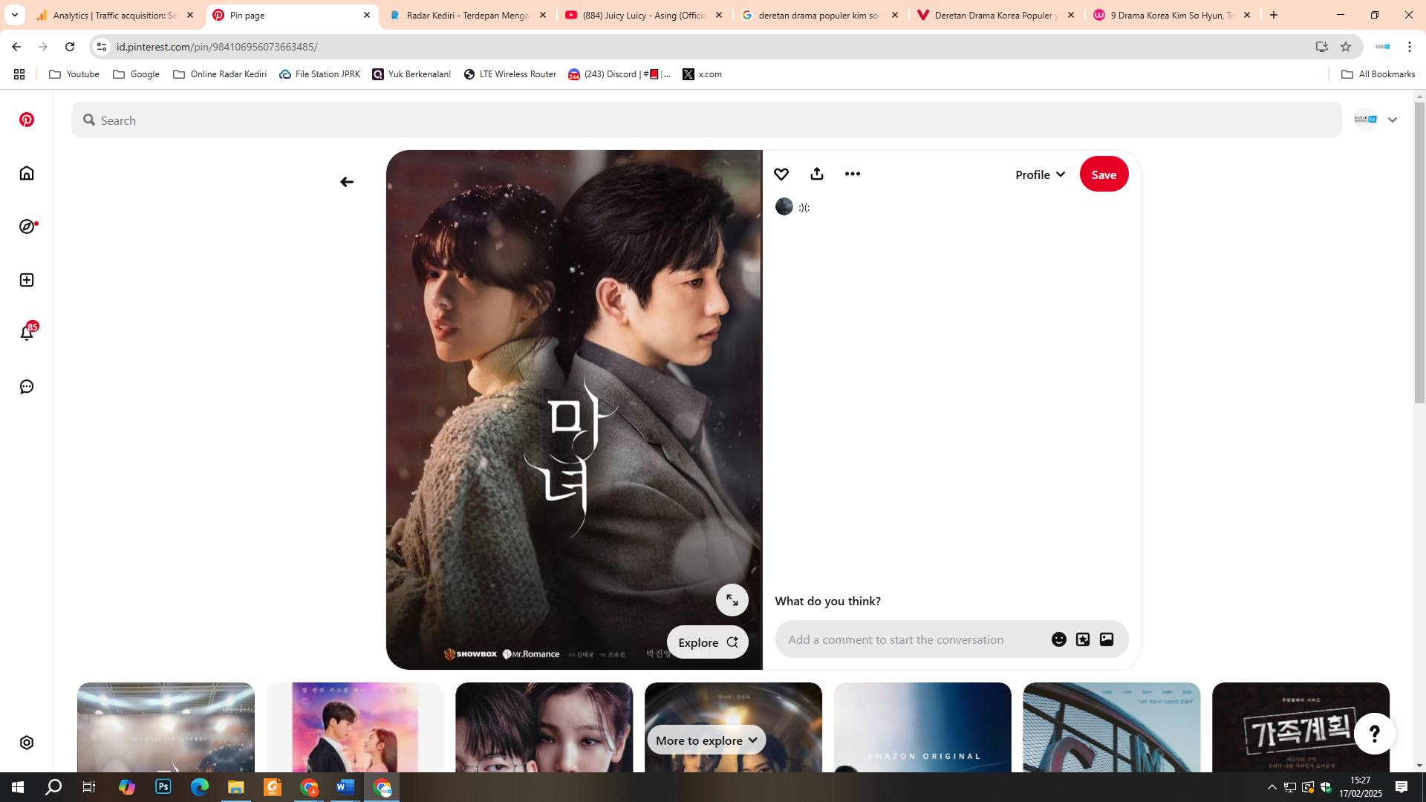Open the Pinterest logo home link

tap(27, 120)
